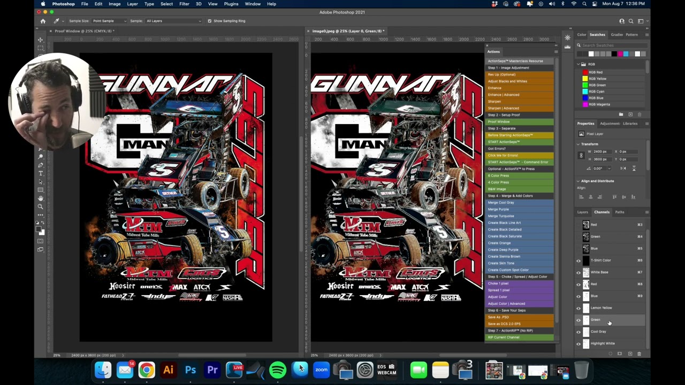
Task: Delete swatch trash icon
Action: pos(640,114)
